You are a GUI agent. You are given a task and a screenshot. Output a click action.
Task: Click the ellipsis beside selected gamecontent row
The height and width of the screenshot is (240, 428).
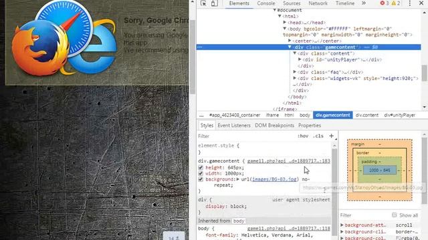(200, 47)
